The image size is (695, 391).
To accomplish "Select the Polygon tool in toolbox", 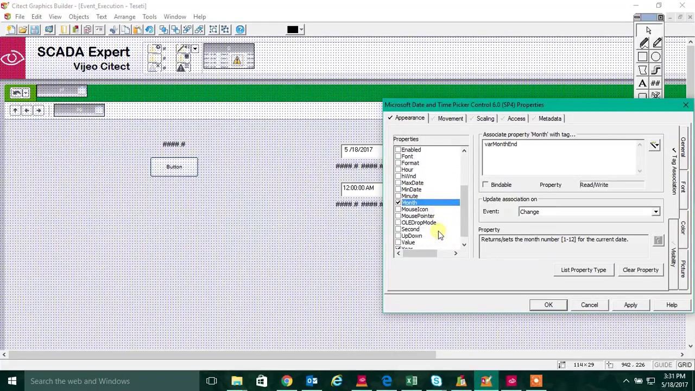I will [643, 70].
